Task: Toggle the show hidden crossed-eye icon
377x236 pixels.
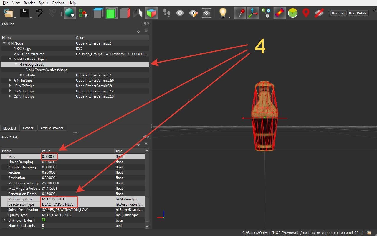Action: [x=319, y=13]
